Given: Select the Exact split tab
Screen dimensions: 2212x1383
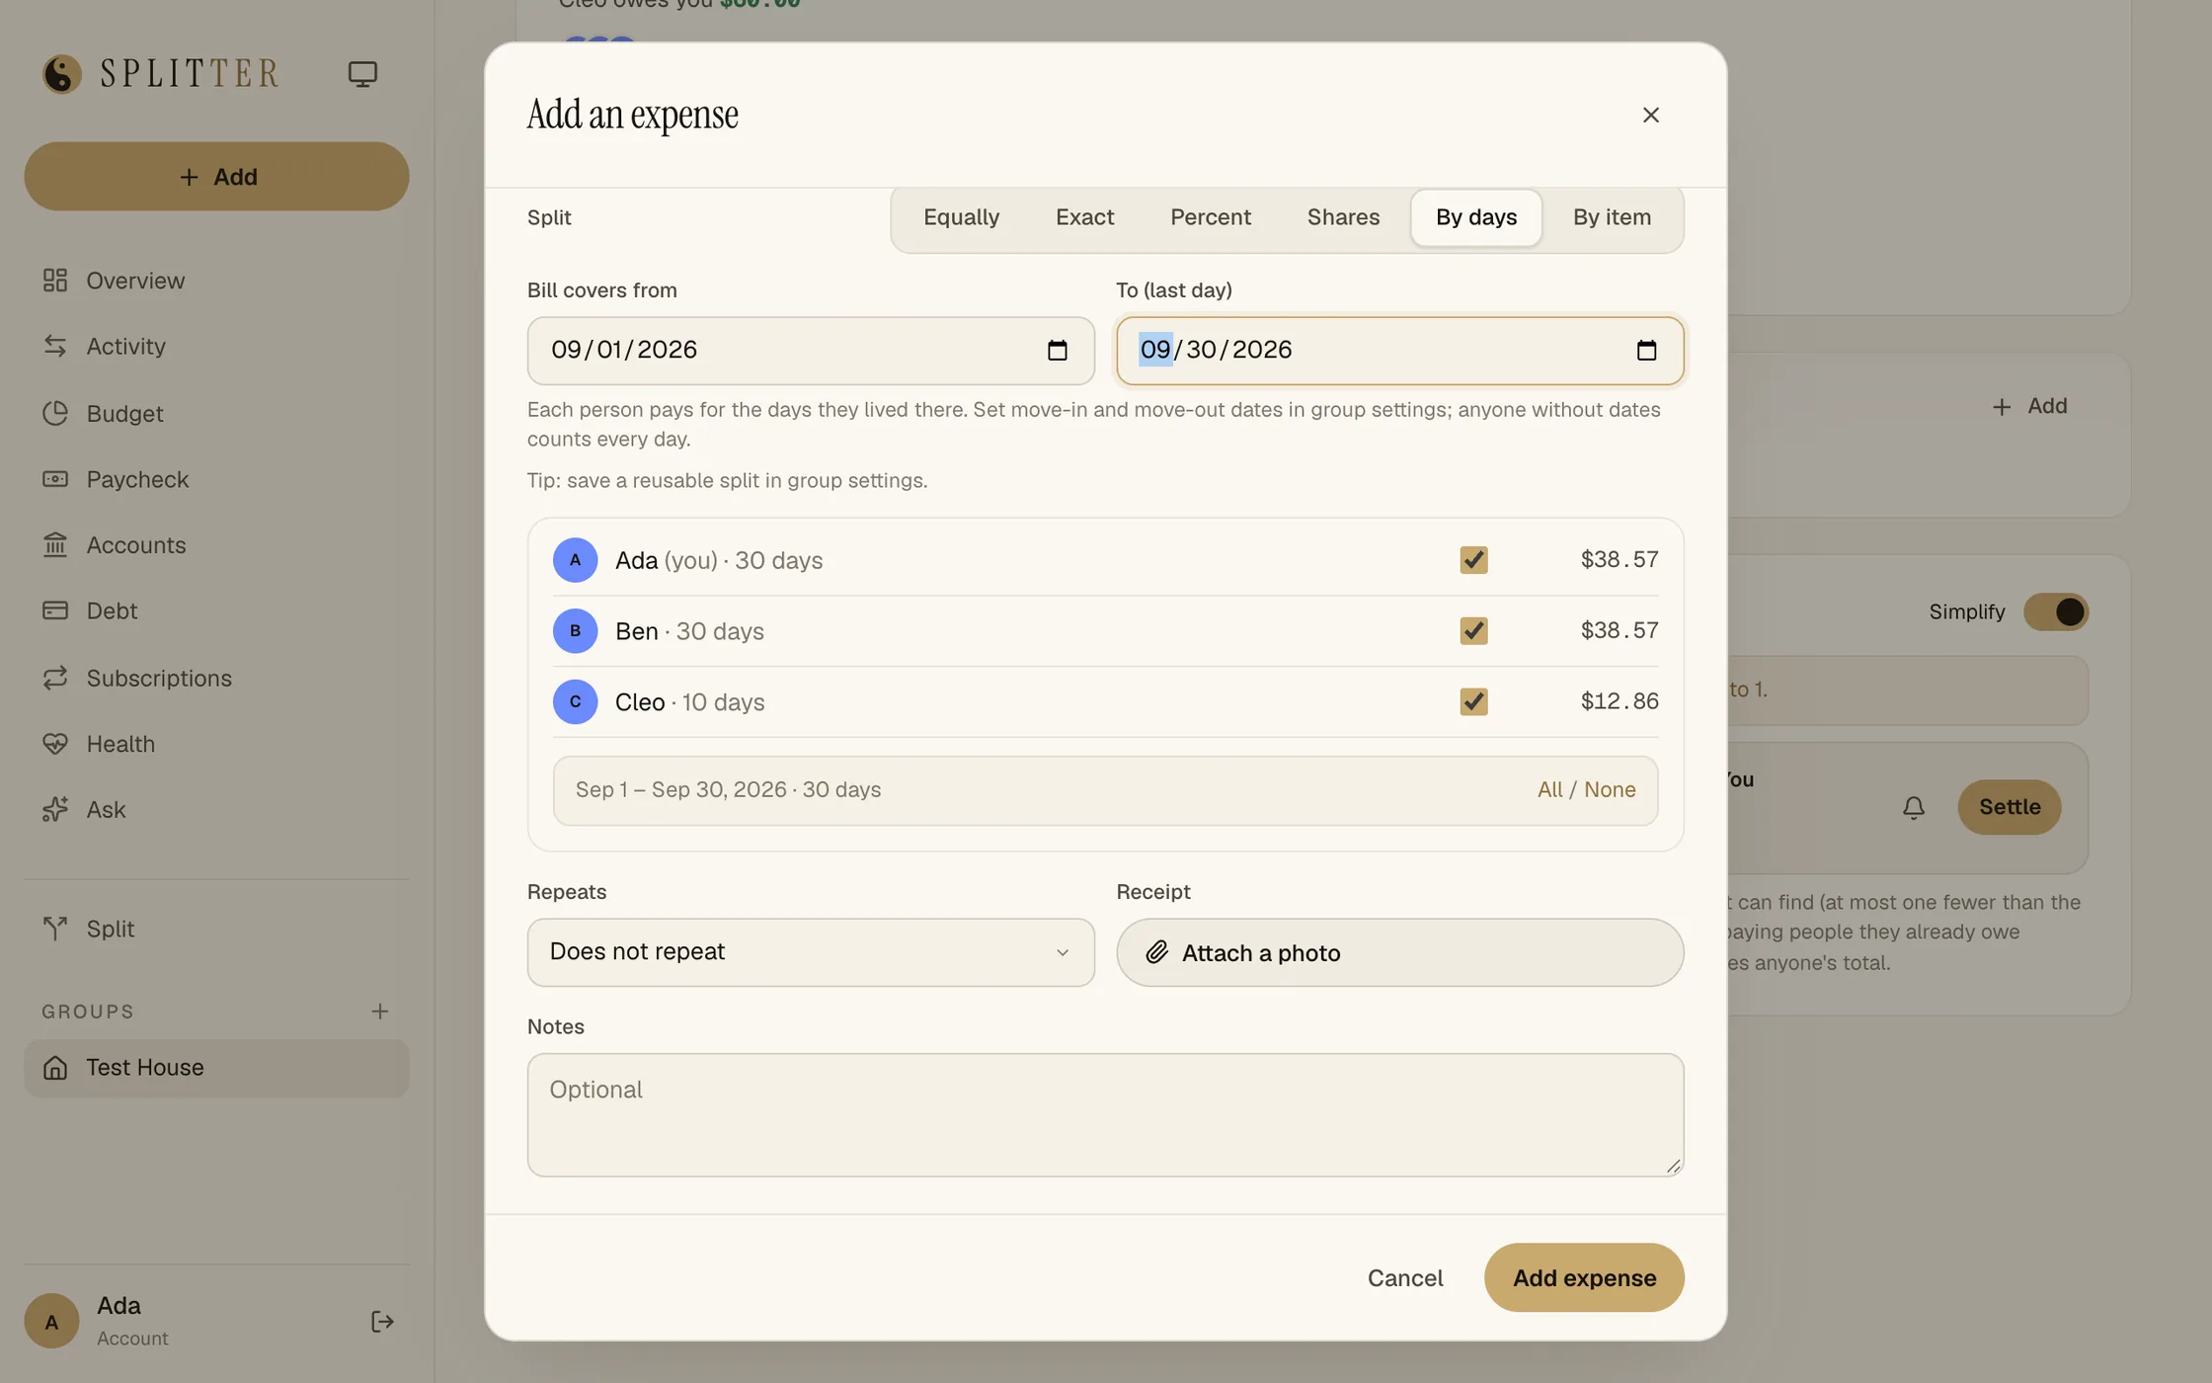Looking at the screenshot, I should pyautogui.click(x=1084, y=217).
